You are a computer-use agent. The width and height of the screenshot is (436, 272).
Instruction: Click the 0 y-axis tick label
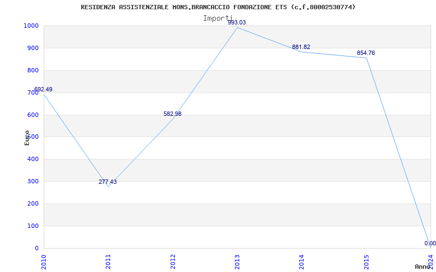click(37, 248)
